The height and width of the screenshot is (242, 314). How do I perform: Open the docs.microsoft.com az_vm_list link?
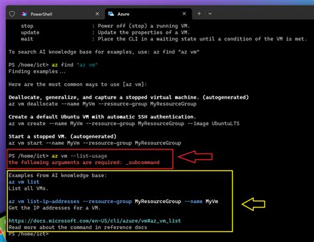pyautogui.click(x=95, y=221)
